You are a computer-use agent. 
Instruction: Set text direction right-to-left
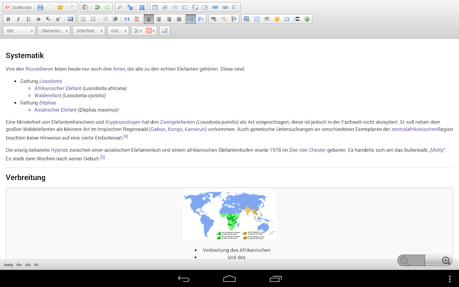click(201, 19)
